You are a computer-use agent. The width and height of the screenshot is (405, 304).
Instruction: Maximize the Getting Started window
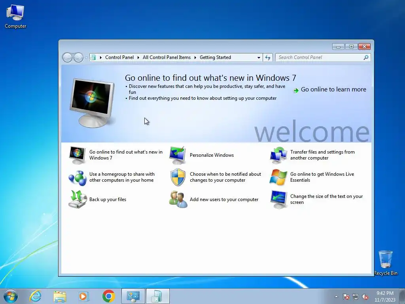click(351, 47)
